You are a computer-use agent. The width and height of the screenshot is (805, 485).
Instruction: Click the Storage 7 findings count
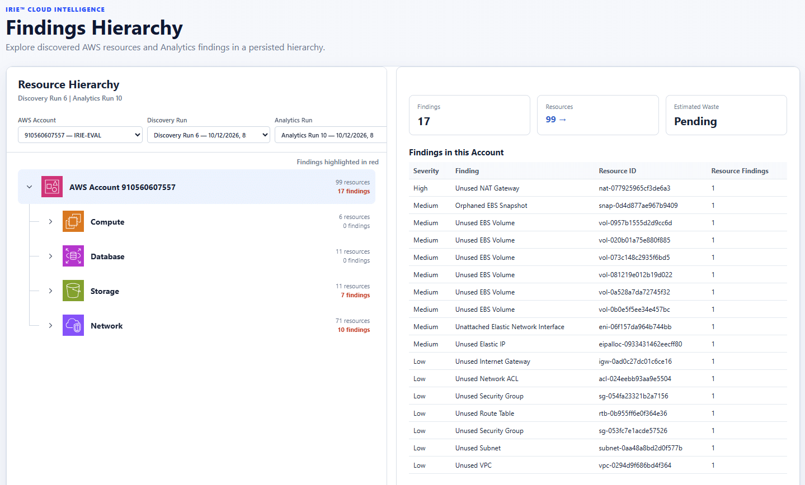355,295
